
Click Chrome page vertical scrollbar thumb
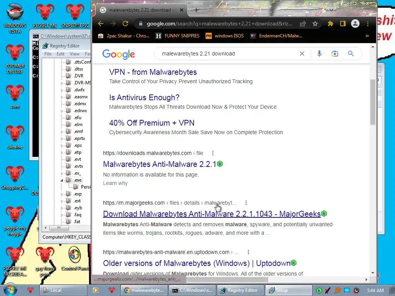point(373,102)
